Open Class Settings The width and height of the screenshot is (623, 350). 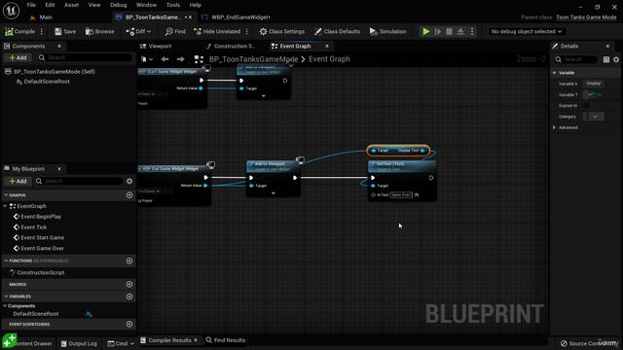tap(282, 31)
